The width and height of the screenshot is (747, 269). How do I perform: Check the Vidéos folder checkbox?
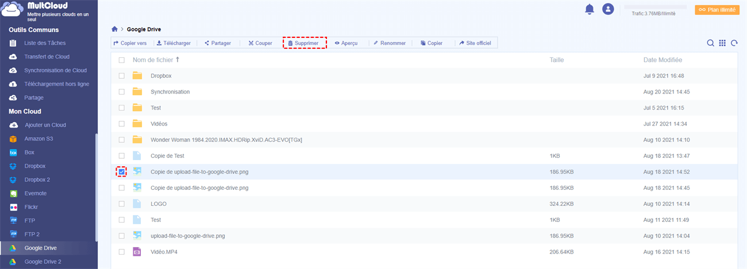click(121, 124)
